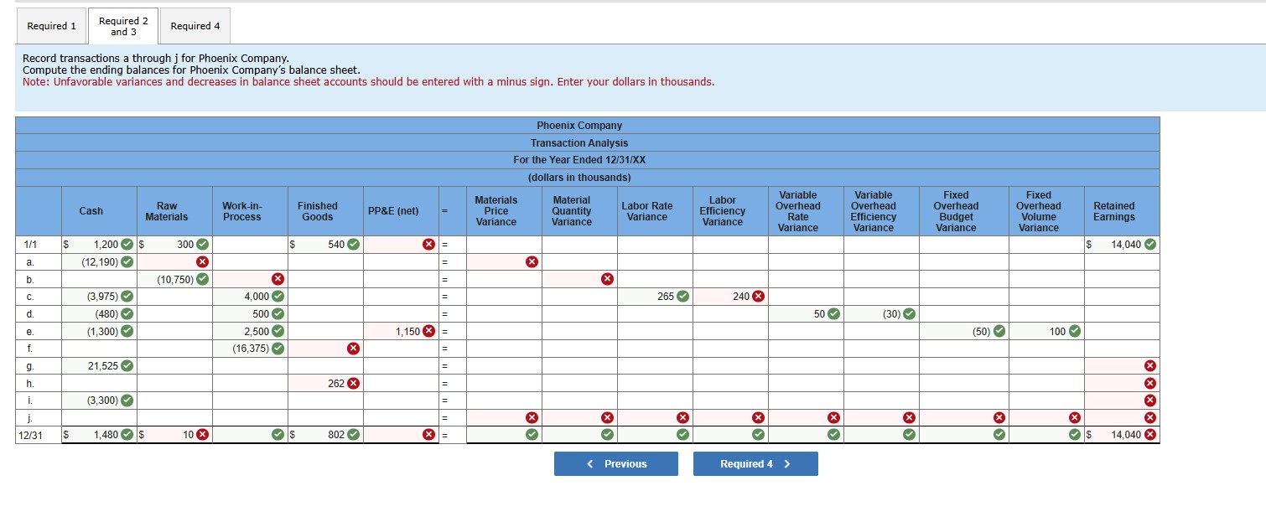Image resolution: width=1266 pixels, height=522 pixels.
Task: Open the Required 4 tab
Action: pyautogui.click(x=195, y=25)
